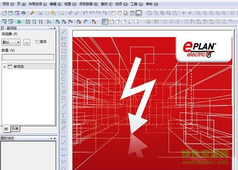This screenshot has height=170, width=238.
Task: Close the page navigator panel
Action: point(55,28)
